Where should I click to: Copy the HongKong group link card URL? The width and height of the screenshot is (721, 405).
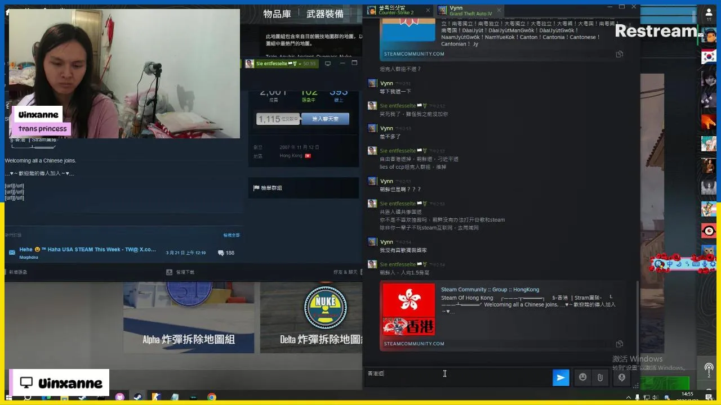(620, 344)
